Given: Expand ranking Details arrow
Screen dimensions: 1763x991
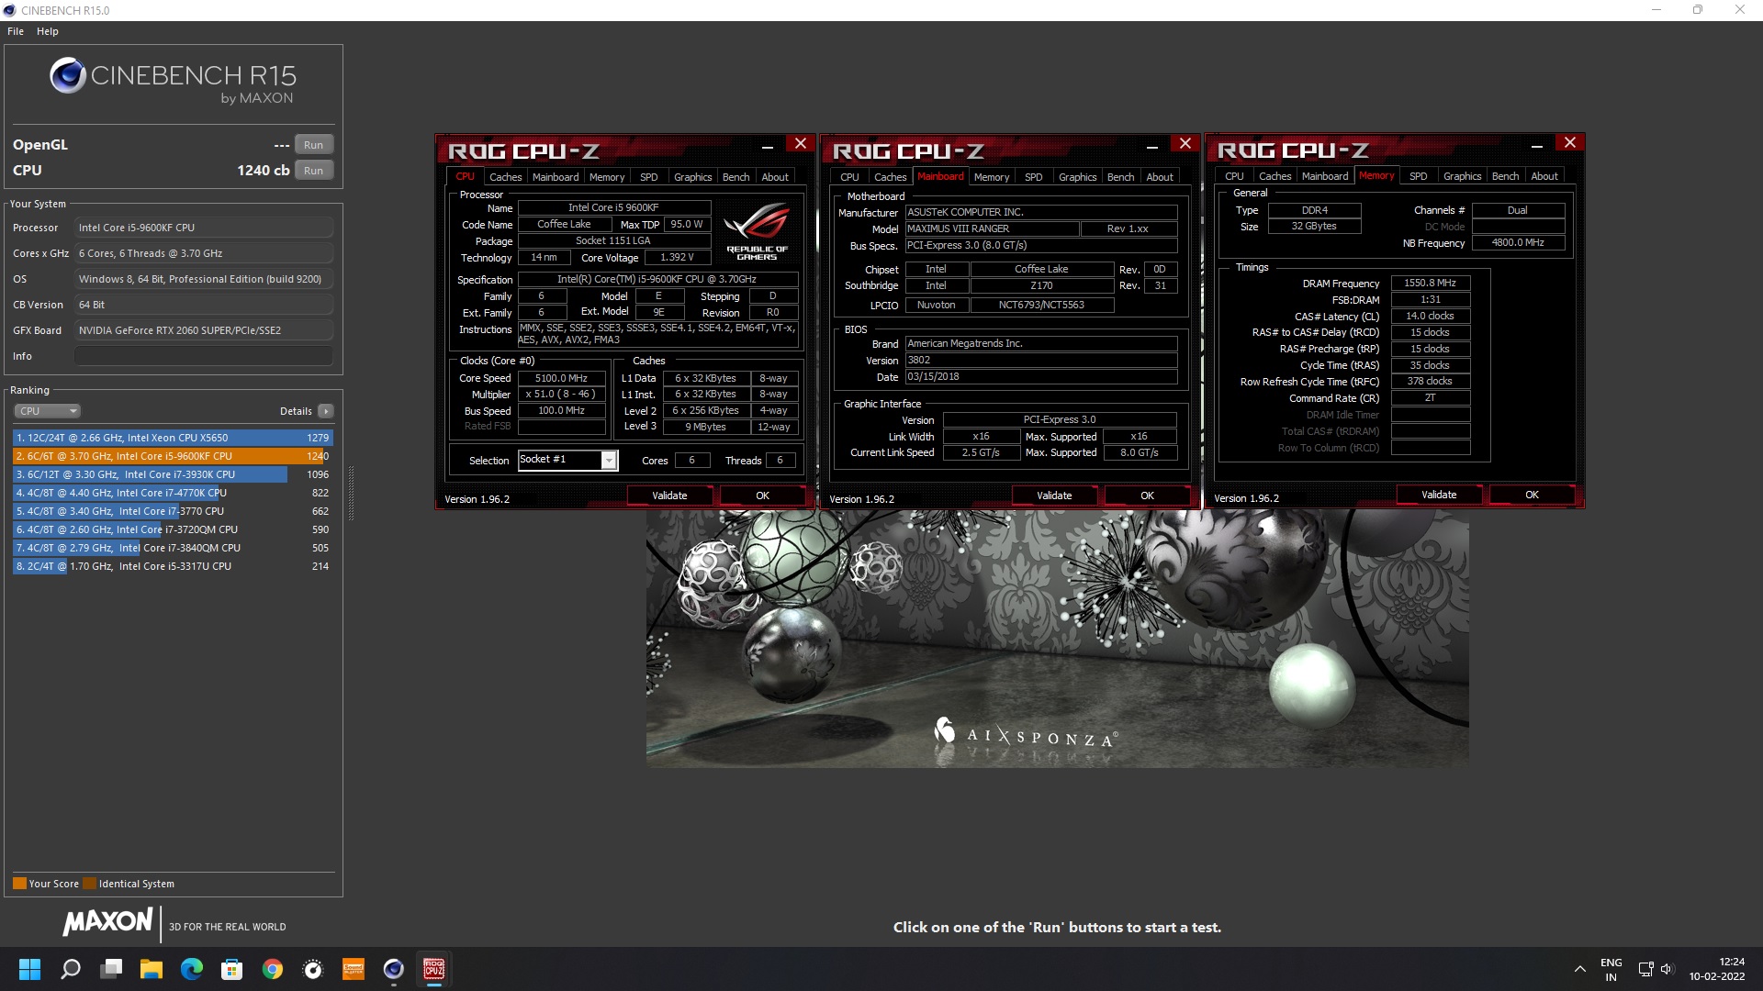Looking at the screenshot, I should coord(326,411).
